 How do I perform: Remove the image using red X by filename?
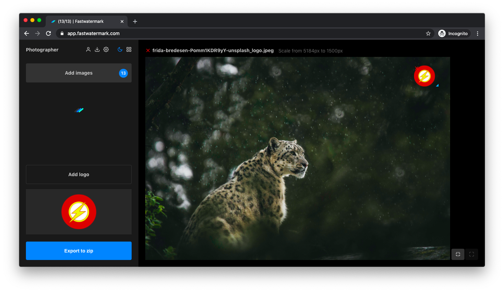tap(148, 51)
